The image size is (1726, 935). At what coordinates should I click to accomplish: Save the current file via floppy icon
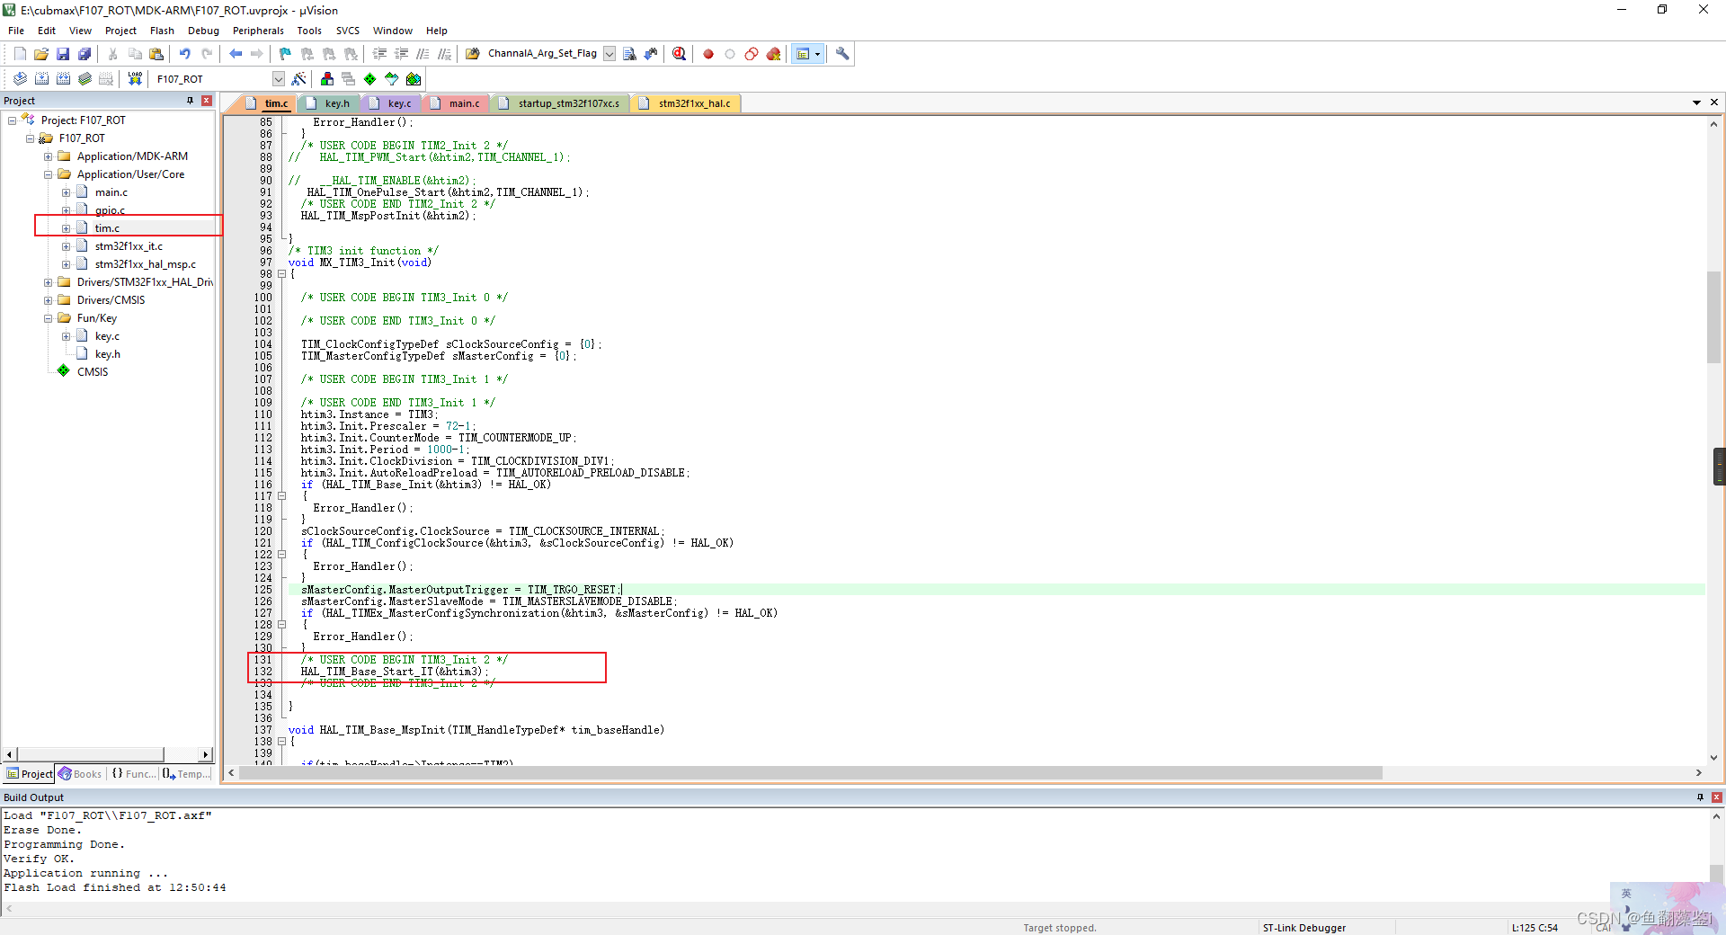(63, 54)
